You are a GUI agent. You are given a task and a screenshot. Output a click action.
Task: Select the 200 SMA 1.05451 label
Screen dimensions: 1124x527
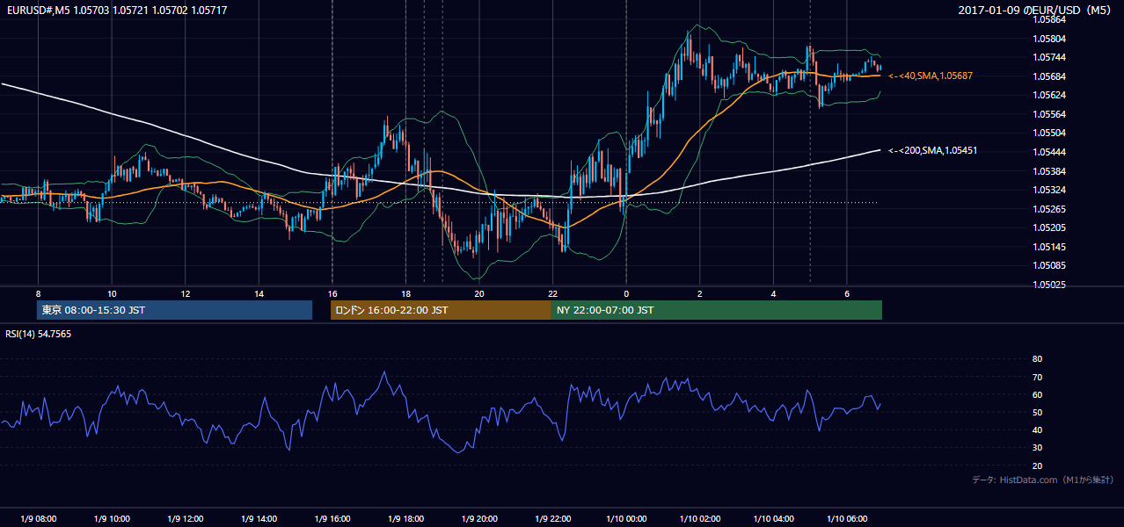click(933, 151)
